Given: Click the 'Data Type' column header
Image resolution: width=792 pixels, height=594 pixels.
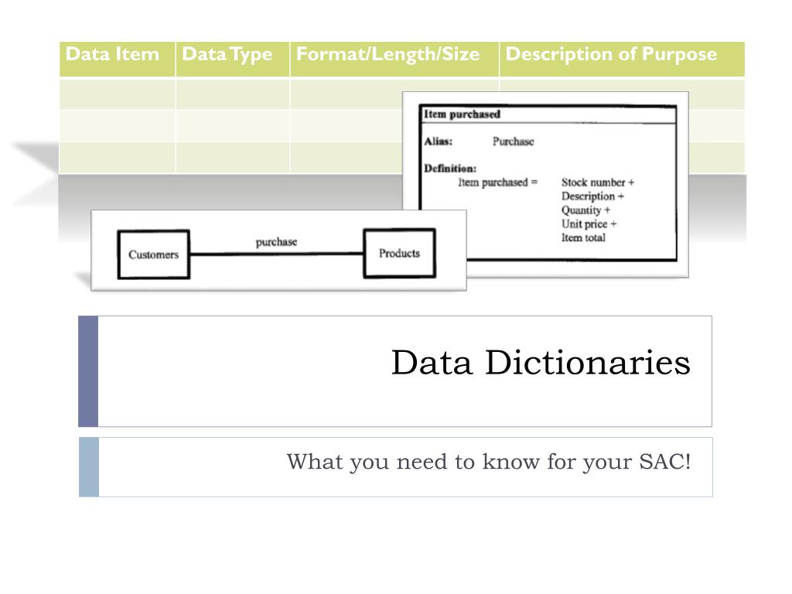Looking at the screenshot, I should (x=232, y=59).
